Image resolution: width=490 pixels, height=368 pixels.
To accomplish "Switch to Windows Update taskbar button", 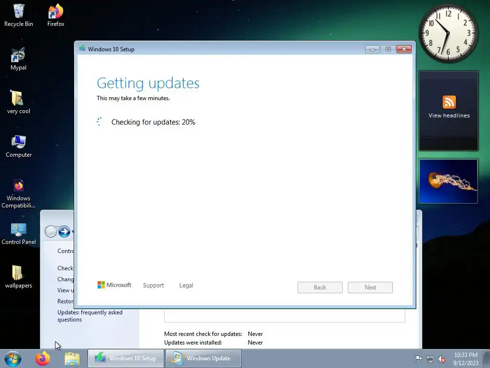I will click(203, 358).
